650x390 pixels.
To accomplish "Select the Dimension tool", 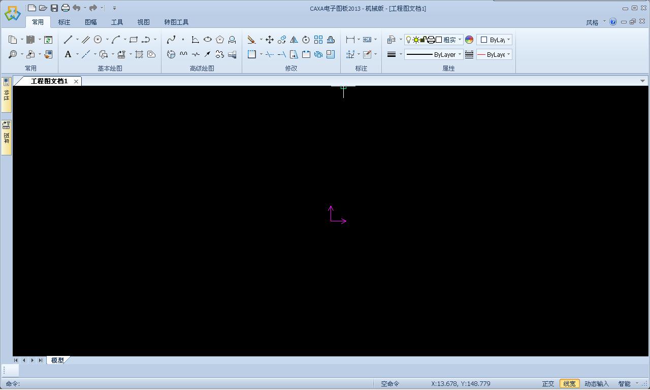I will (x=350, y=40).
